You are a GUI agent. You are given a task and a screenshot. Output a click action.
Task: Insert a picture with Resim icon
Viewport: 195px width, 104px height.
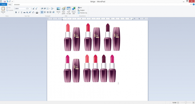tap(58, 9)
